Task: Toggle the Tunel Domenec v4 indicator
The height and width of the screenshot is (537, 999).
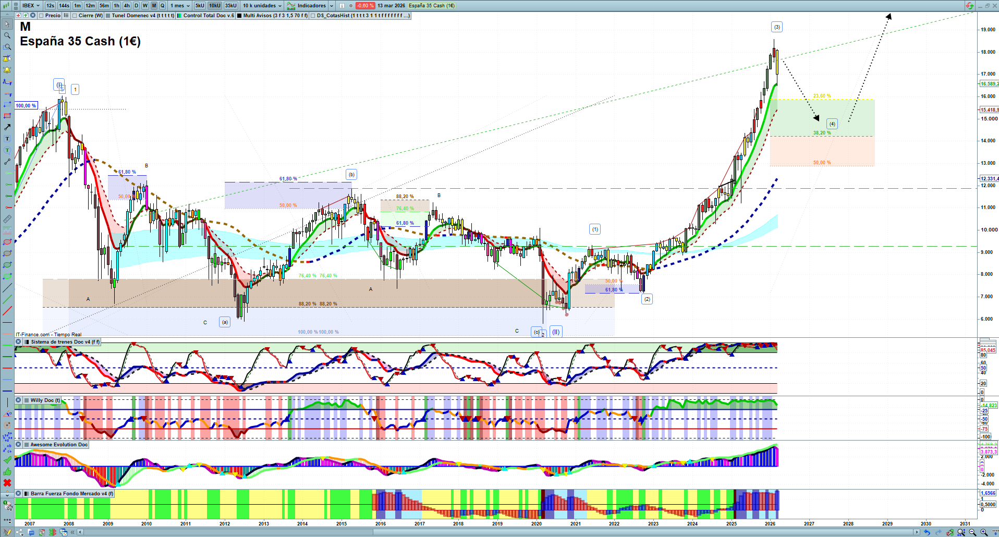Action: pyautogui.click(x=108, y=16)
